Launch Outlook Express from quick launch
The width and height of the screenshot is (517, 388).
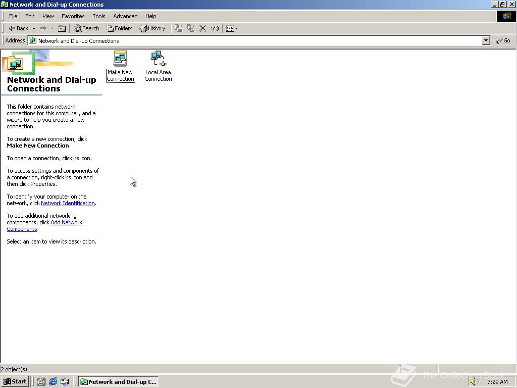click(65, 382)
